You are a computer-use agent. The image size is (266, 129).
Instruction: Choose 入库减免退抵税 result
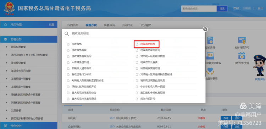pos(80,62)
